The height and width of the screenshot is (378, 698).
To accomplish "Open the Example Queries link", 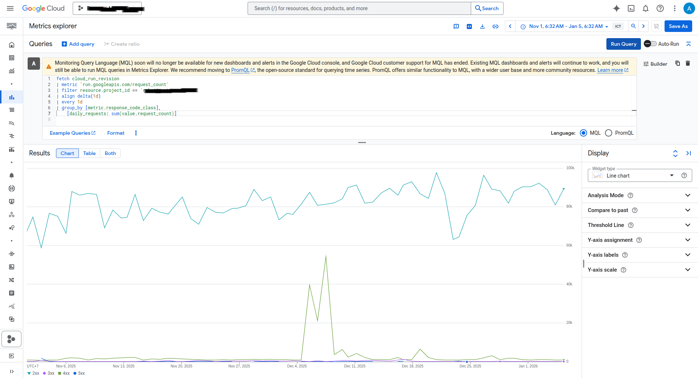I will [x=72, y=133].
